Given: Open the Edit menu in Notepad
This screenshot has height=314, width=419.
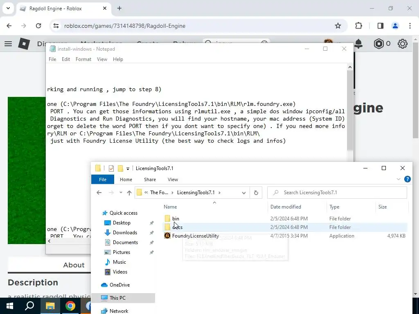Looking at the screenshot, I should tap(66, 59).
